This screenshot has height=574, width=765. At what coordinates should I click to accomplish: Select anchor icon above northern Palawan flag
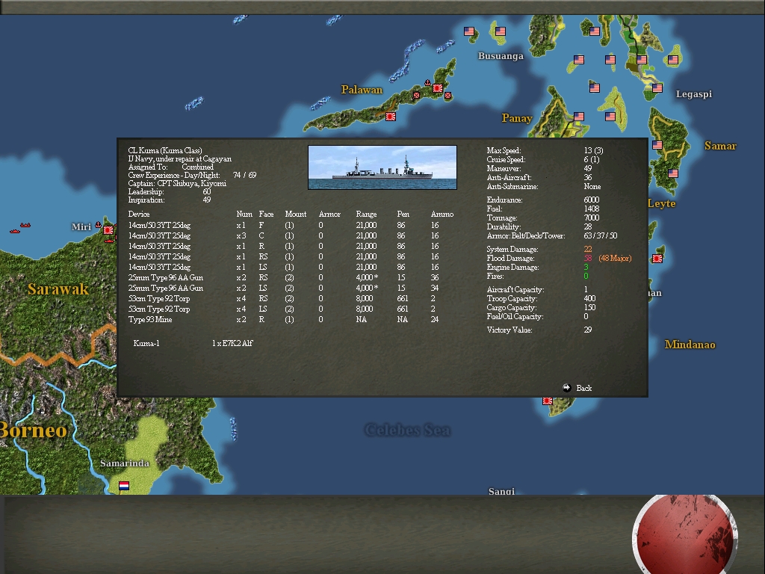pyautogui.click(x=427, y=83)
